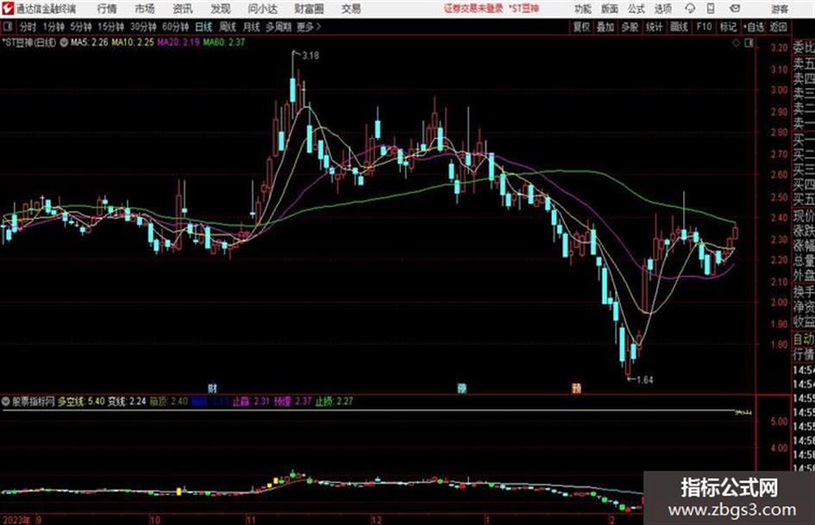
Task: Open the 发现 menu
Action: point(221,9)
